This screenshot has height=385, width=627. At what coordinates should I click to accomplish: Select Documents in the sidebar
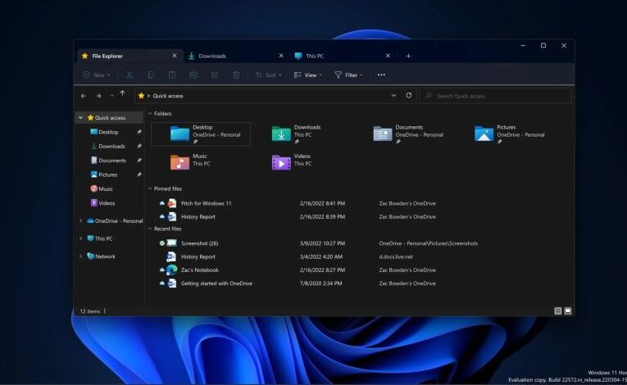click(112, 161)
